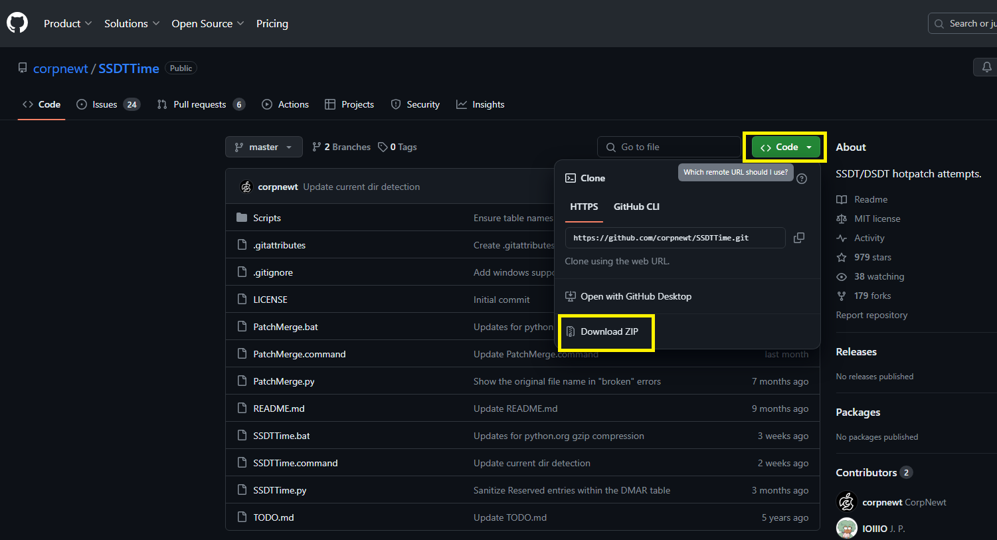Select the HTTPS clone tab

click(584, 207)
